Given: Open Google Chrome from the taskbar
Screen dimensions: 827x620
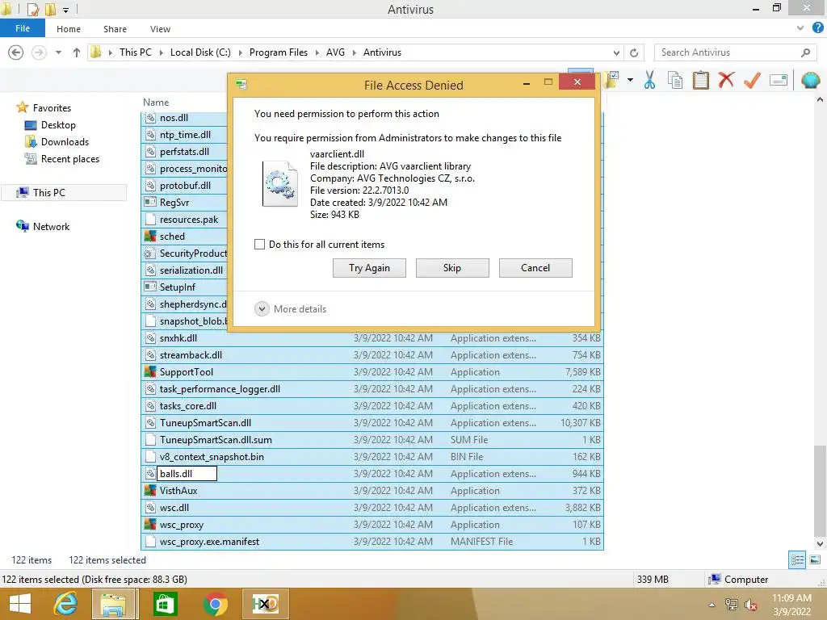Looking at the screenshot, I should pos(215,604).
